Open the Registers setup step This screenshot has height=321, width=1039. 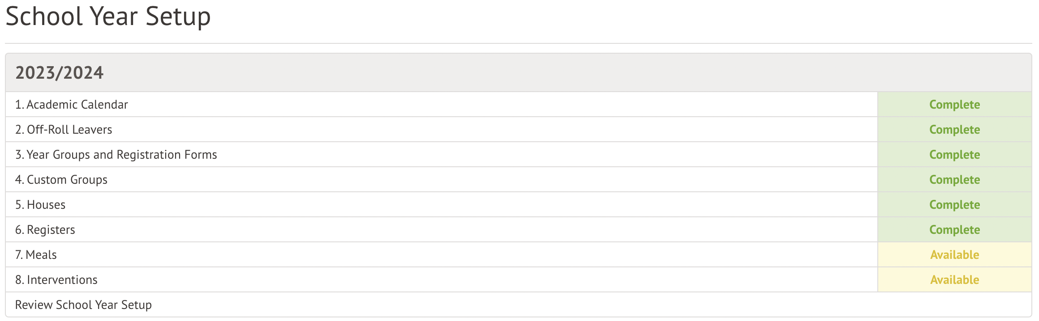pos(45,230)
